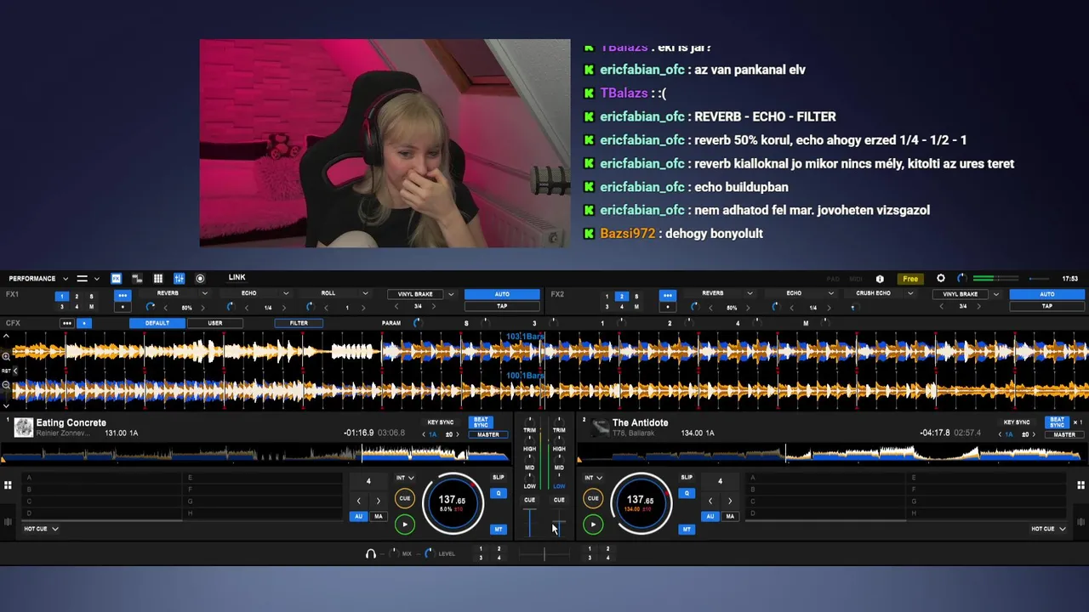Click Eating Concrete album artwork

click(24, 428)
